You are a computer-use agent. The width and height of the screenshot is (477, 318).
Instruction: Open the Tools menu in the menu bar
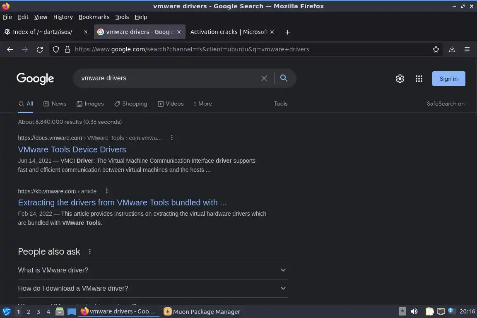(x=122, y=17)
